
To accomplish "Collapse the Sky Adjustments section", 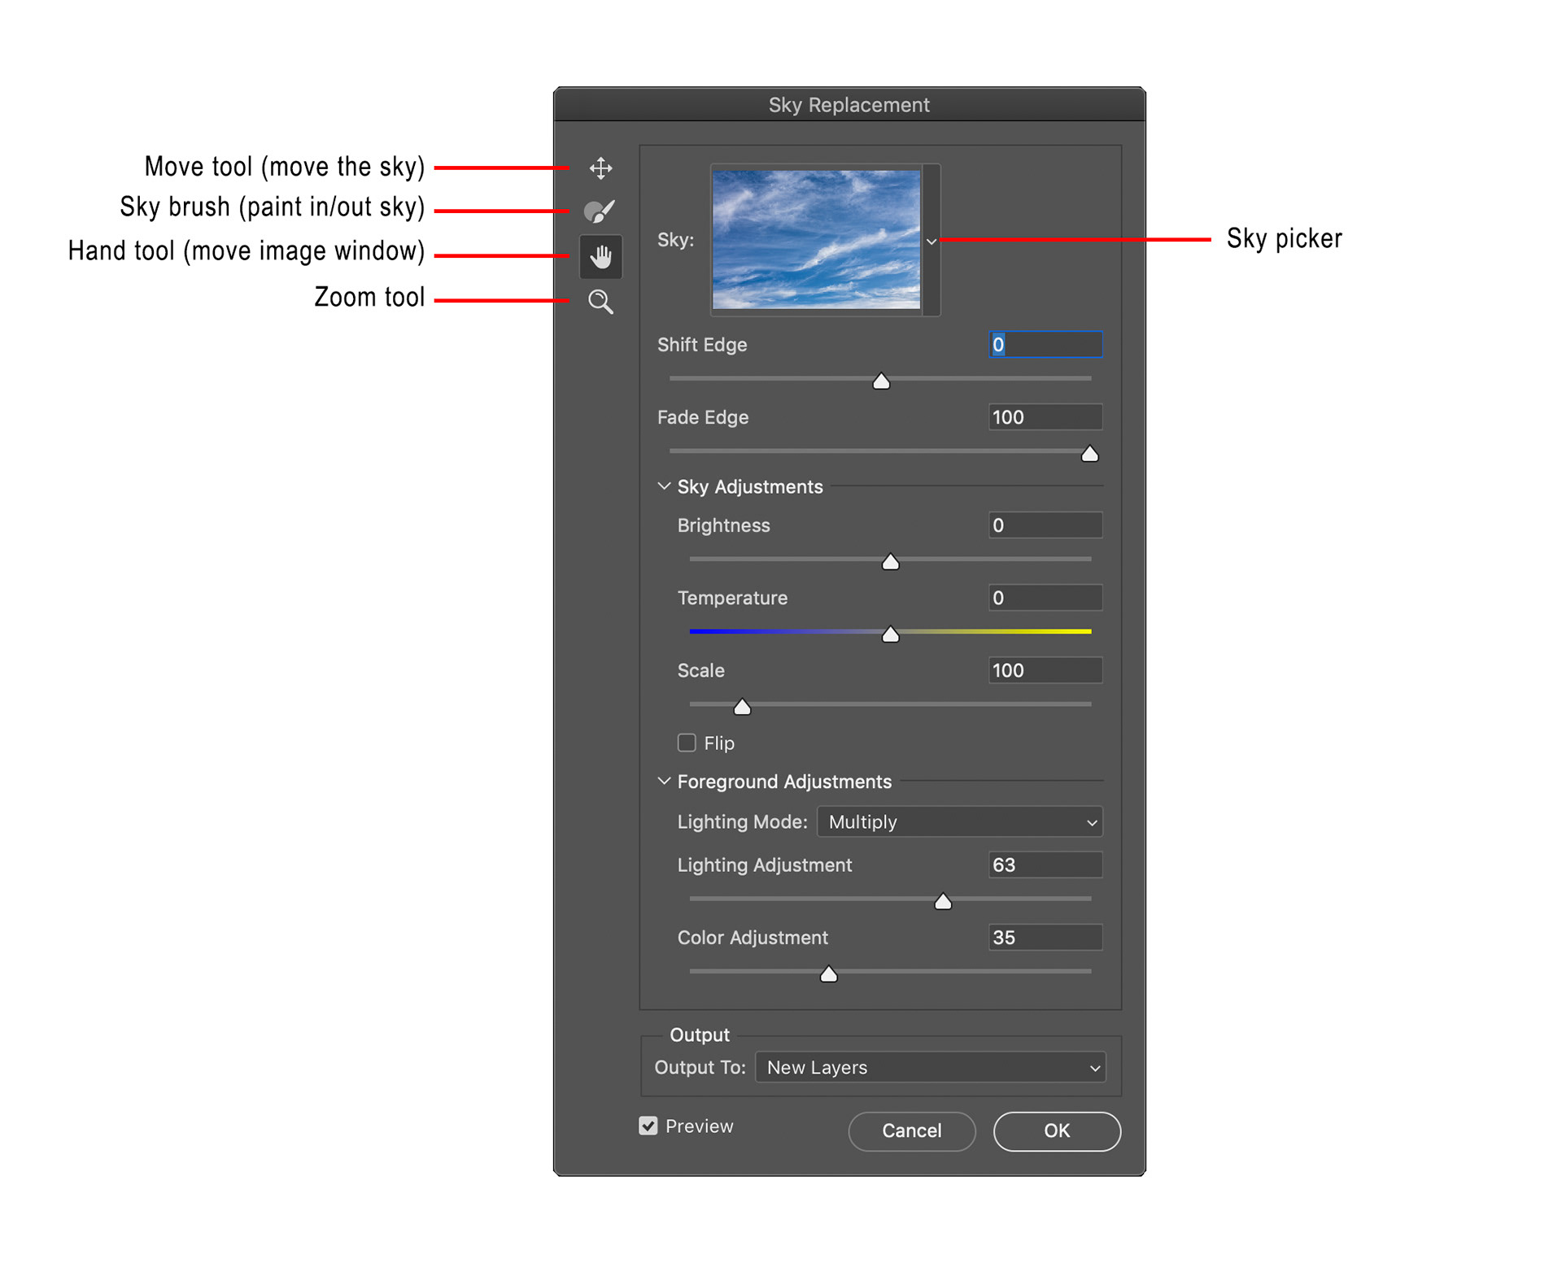I will tap(664, 486).
